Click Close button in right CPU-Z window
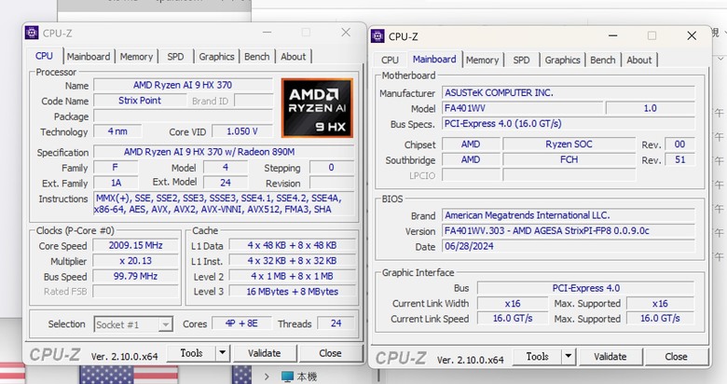Screen dimensions: 727x384 tap(676, 356)
